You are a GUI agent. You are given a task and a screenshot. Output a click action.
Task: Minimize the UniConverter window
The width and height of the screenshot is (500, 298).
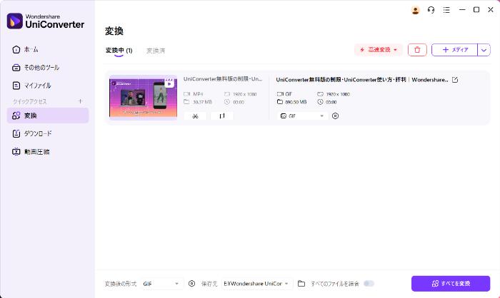click(x=462, y=10)
